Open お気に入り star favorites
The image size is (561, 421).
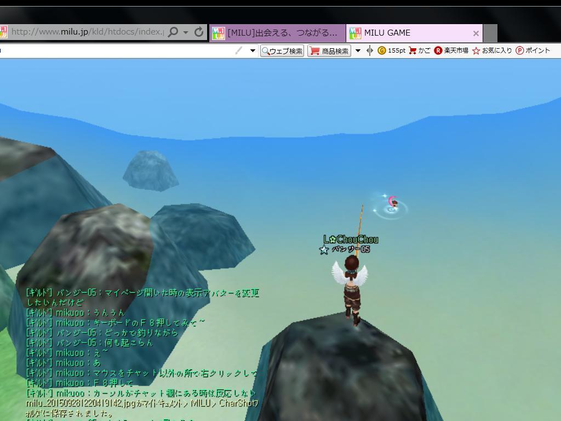(x=491, y=50)
